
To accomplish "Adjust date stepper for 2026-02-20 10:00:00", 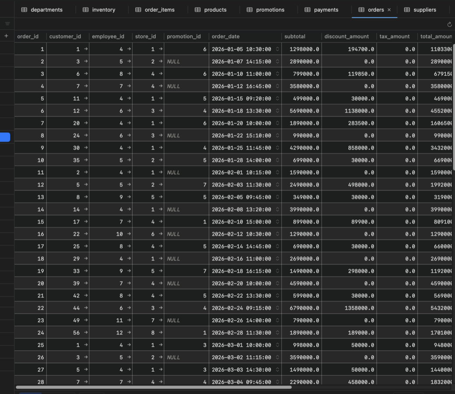I will click(x=277, y=283).
